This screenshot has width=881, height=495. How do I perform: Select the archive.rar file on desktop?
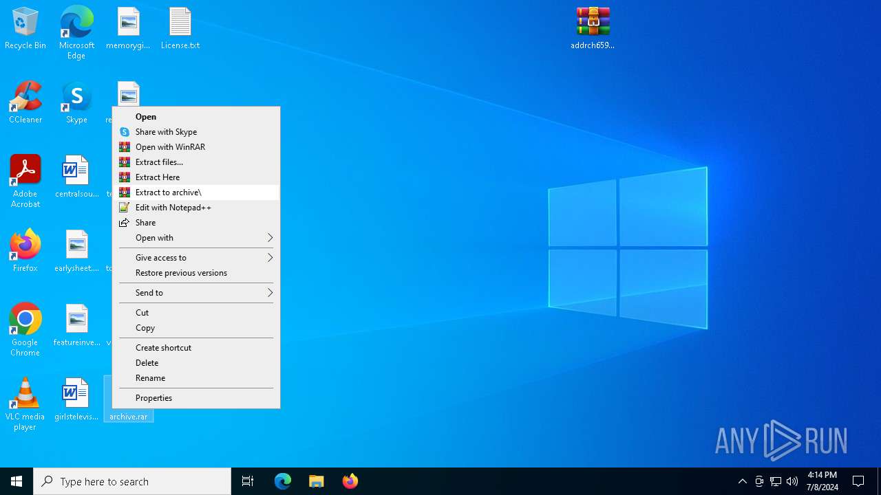(129, 416)
